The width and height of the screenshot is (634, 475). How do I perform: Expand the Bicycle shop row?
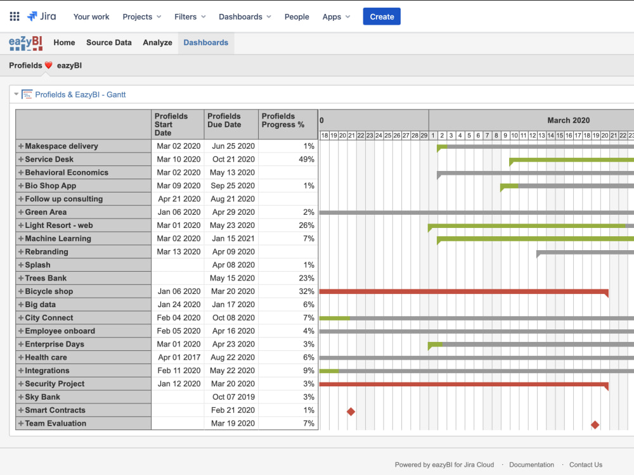point(21,291)
